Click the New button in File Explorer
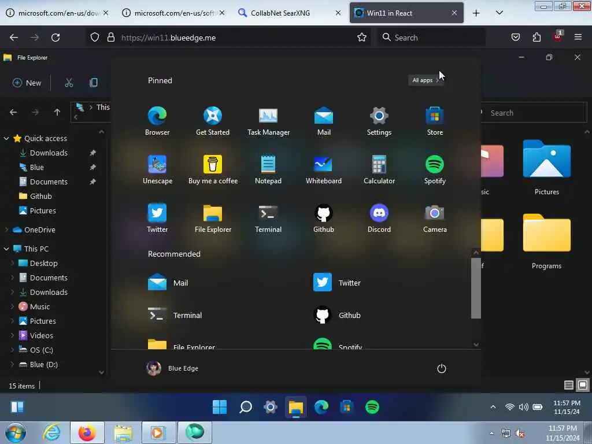 [x=27, y=83]
